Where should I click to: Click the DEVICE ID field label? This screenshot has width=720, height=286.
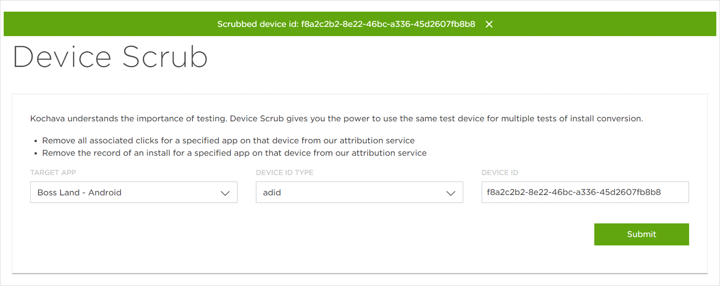tap(500, 173)
